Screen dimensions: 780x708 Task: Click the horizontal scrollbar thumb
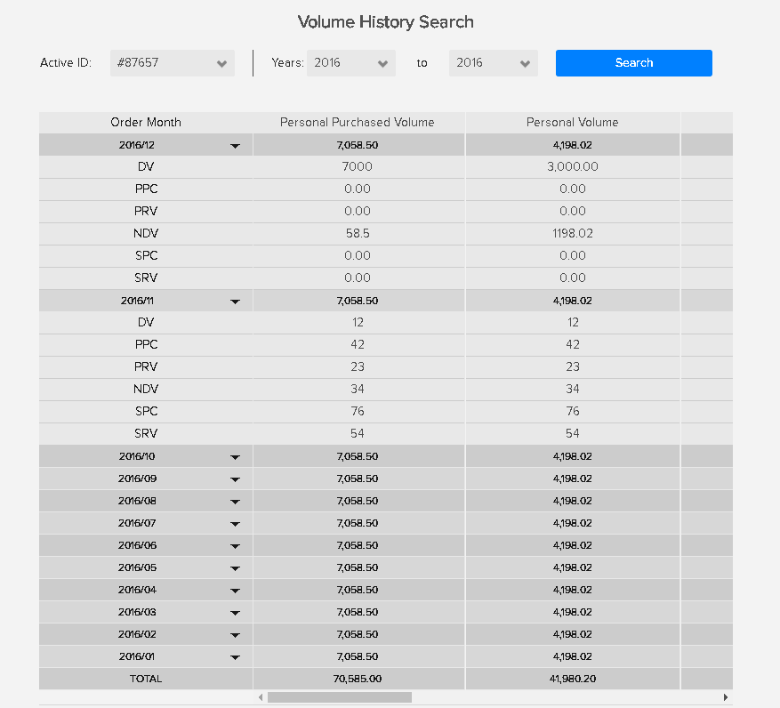339,697
